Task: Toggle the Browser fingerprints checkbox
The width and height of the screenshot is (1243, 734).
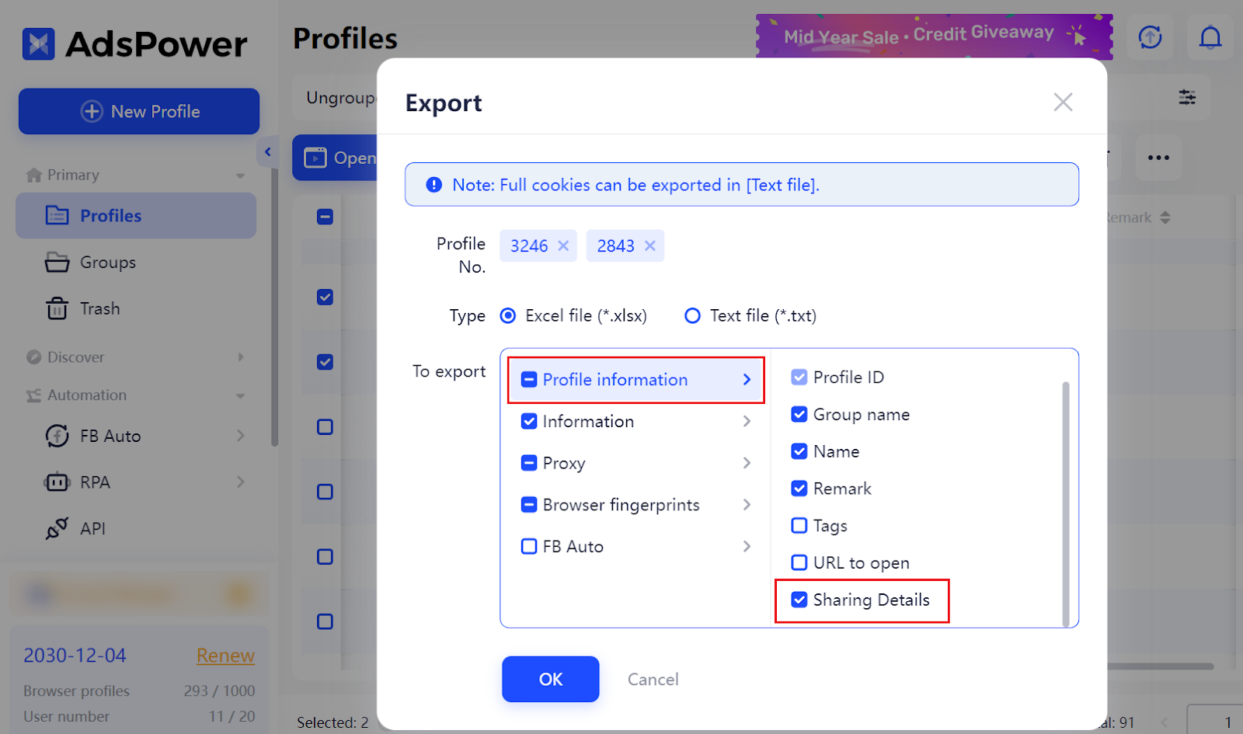Action: (x=529, y=505)
